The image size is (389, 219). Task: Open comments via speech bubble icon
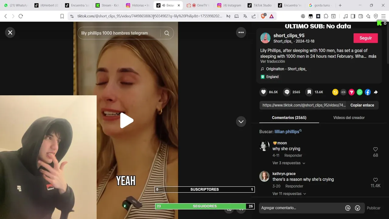(x=287, y=92)
